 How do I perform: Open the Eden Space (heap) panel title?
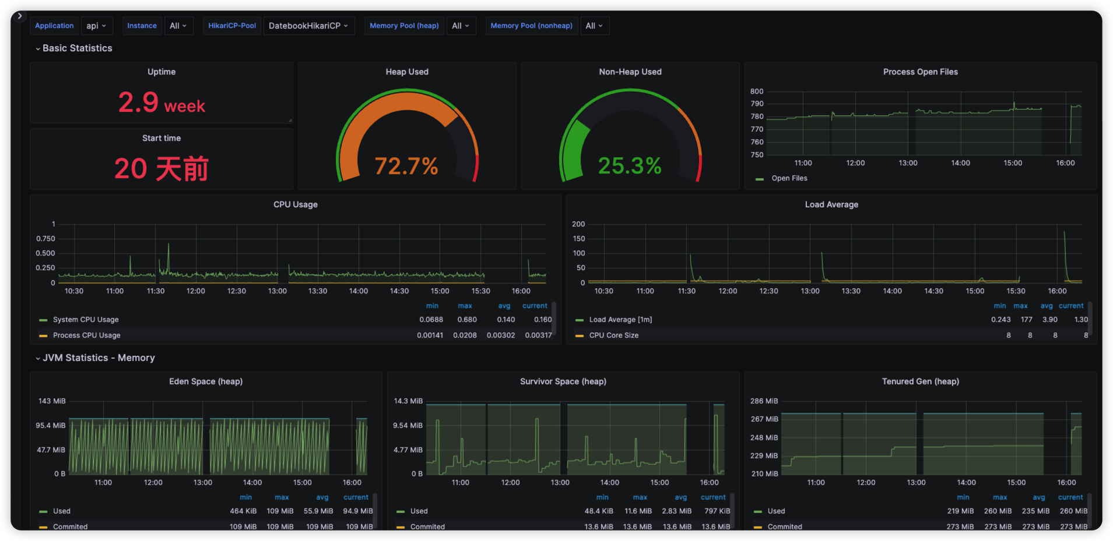point(206,381)
